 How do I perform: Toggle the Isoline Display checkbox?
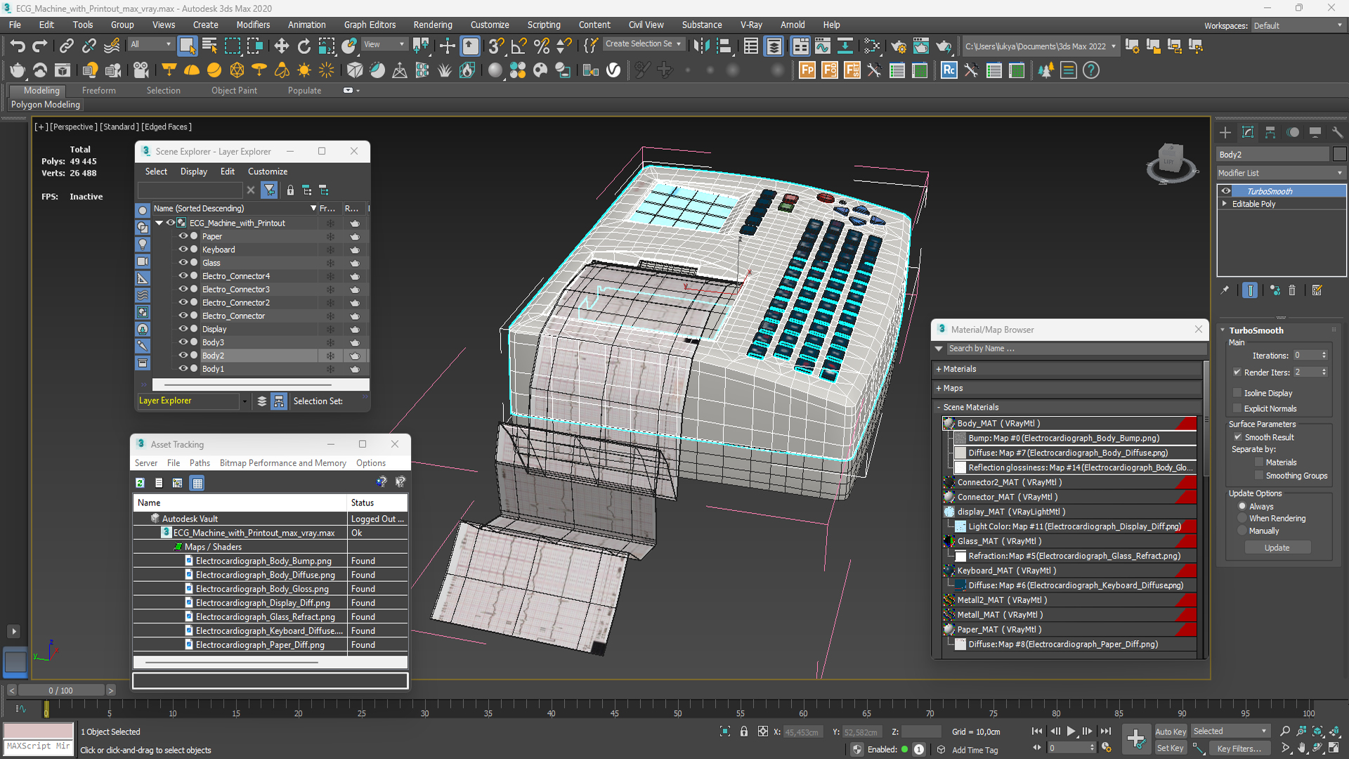1237,393
